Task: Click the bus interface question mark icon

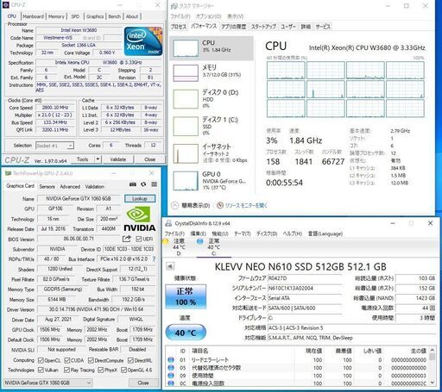Action: click(154, 259)
